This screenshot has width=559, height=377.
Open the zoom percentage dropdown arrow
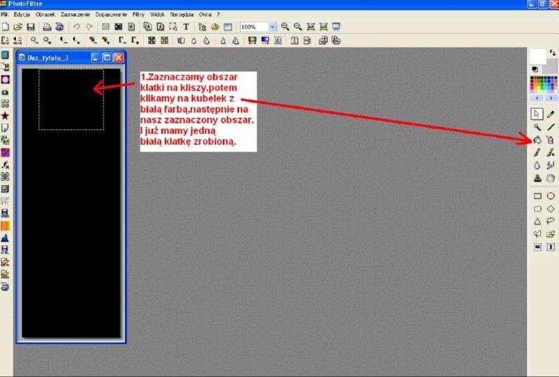pyautogui.click(x=272, y=27)
